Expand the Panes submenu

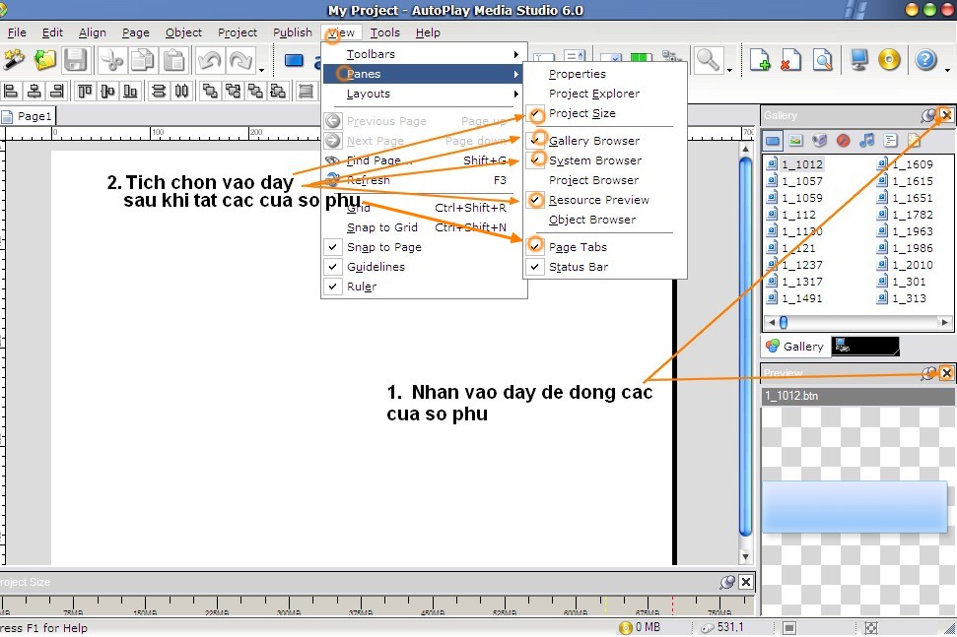tap(424, 74)
